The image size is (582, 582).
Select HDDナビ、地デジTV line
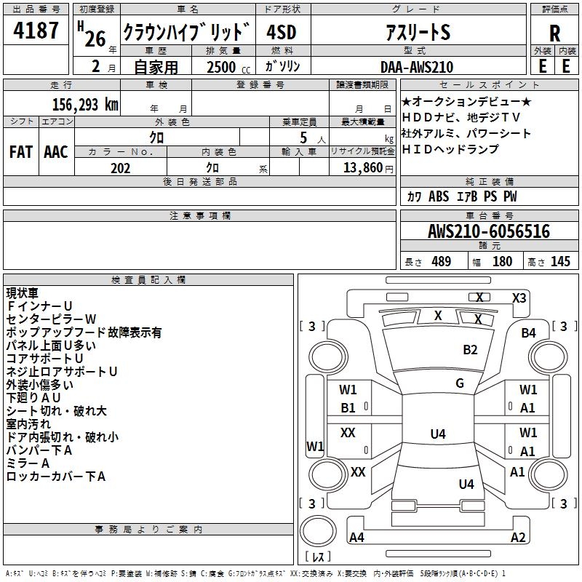pos(461,117)
